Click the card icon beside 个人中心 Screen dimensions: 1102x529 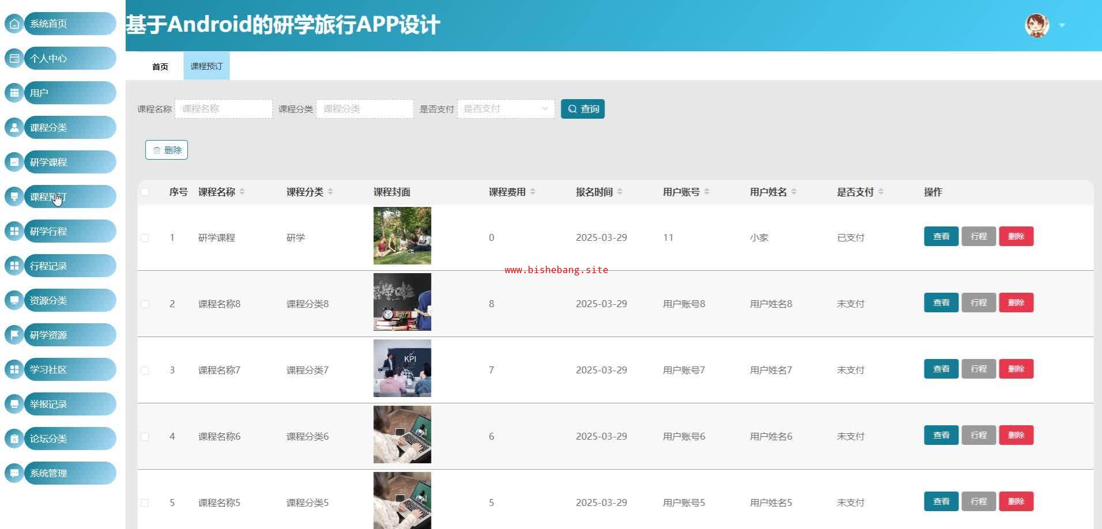point(14,58)
